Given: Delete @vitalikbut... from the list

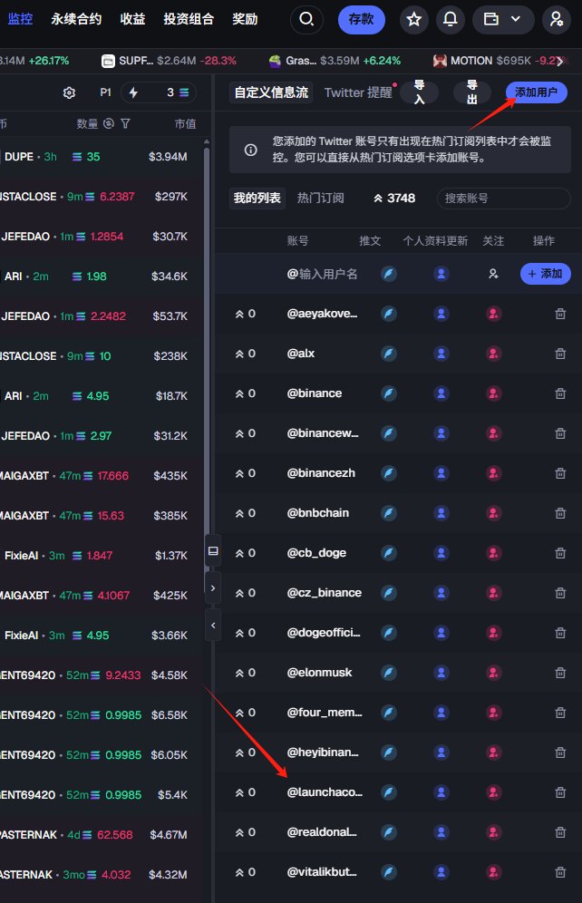Looking at the screenshot, I should coord(560,872).
